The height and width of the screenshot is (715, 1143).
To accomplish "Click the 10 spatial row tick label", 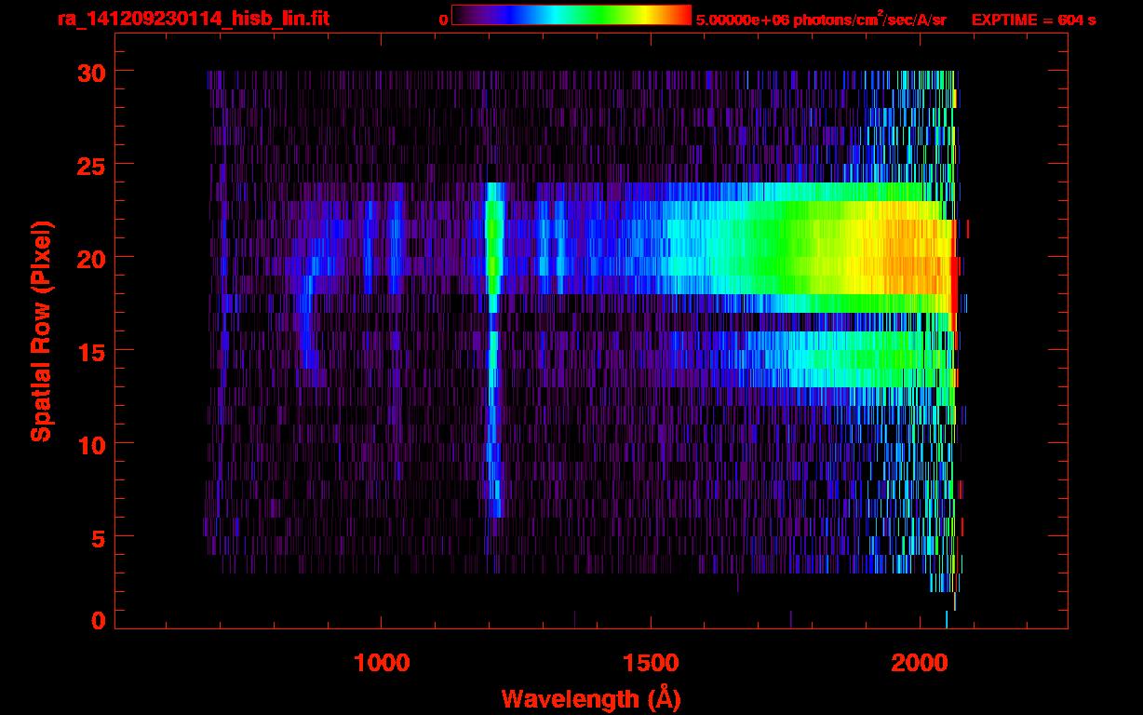I will click(x=90, y=444).
